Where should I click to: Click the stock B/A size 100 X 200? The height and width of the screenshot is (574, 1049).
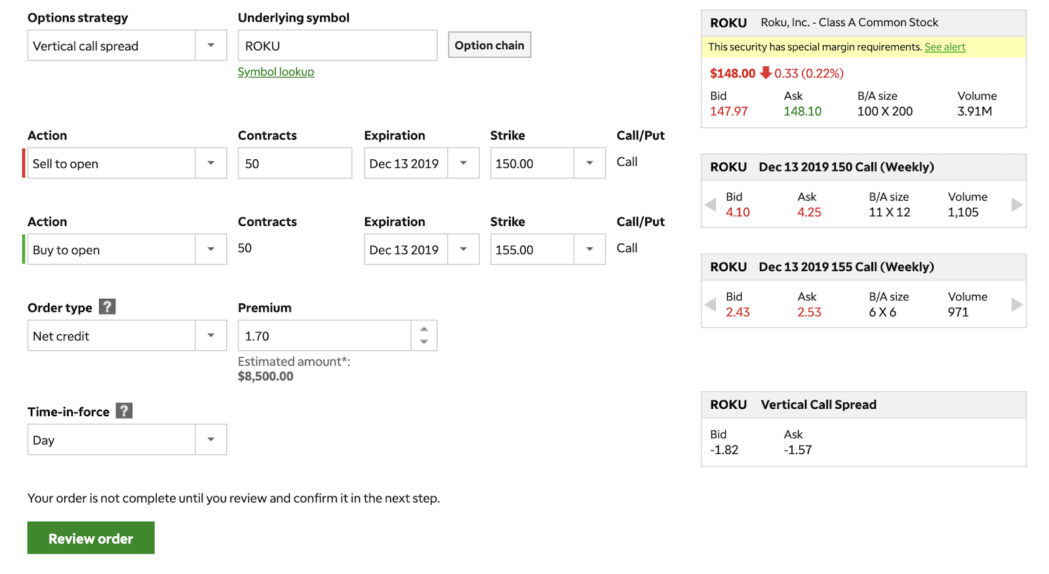pyautogui.click(x=885, y=111)
